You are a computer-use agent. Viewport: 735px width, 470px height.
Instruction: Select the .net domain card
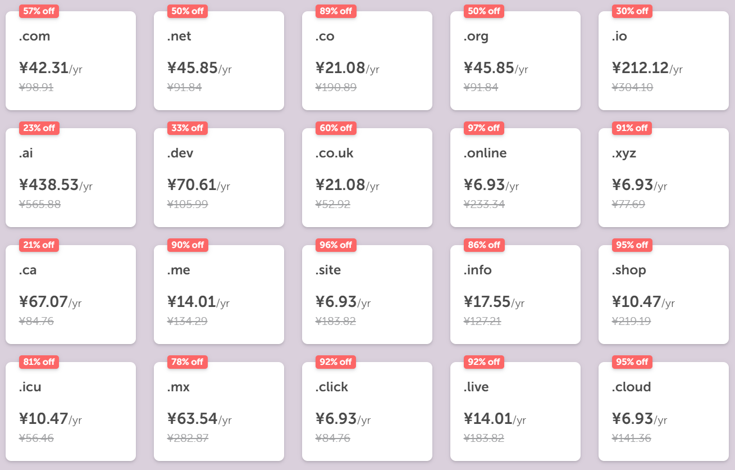tap(219, 61)
